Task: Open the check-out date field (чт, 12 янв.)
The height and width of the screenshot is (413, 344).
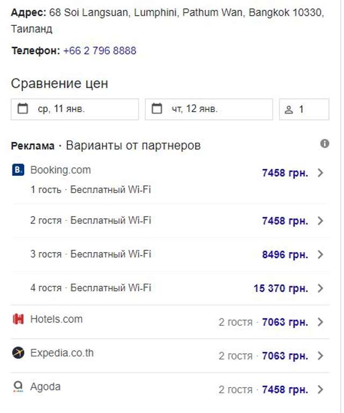Action: click(x=209, y=109)
